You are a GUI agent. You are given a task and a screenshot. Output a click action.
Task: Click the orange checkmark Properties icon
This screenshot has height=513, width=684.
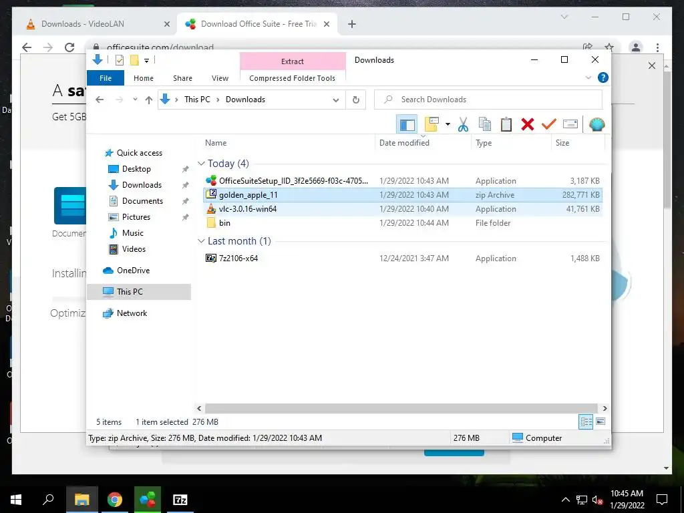click(549, 125)
